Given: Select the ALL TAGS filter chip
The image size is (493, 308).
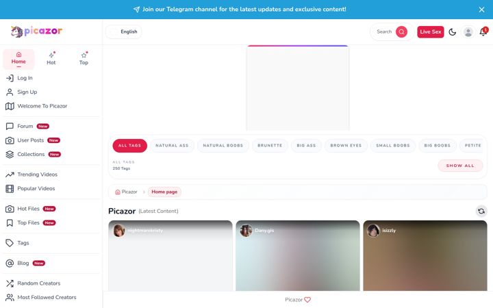Looking at the screenshot, I should [130, 146].
